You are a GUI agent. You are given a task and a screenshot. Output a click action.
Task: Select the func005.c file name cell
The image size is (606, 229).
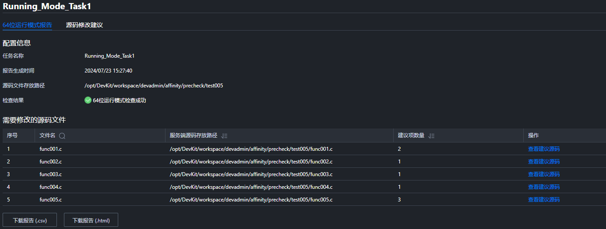100,199
